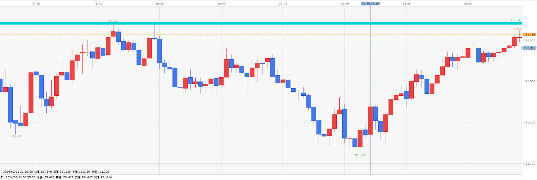Click the orange 151.414 current price tag

click(529, 34)
